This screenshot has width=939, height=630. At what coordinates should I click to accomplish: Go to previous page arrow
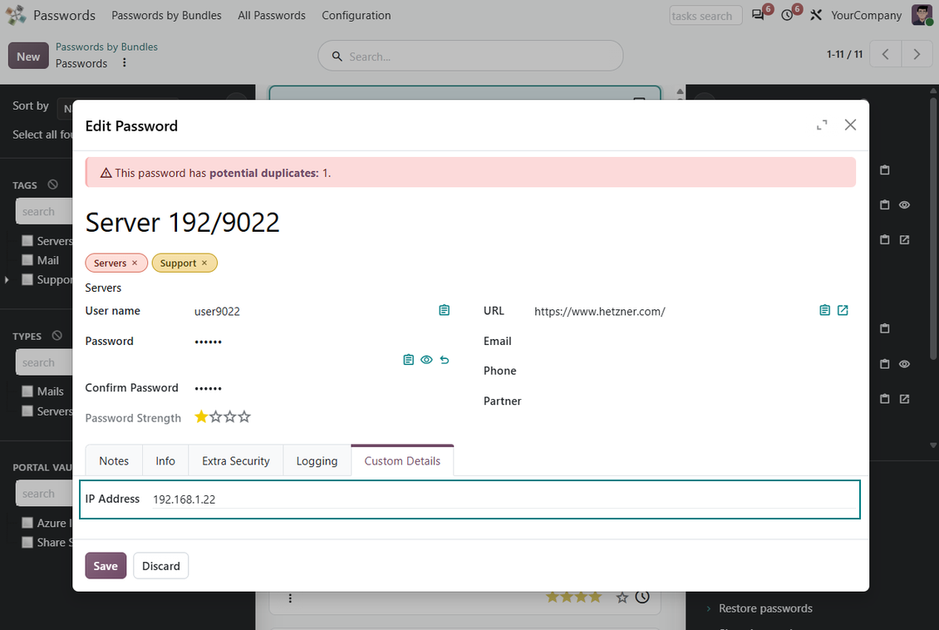pyautogui.click(x=885, y=55)
